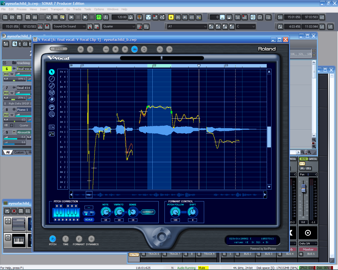This screenshot has width=338, height=270.
Task: Toggle the V-Vocal loop playback button
Action: click(144, 49)
